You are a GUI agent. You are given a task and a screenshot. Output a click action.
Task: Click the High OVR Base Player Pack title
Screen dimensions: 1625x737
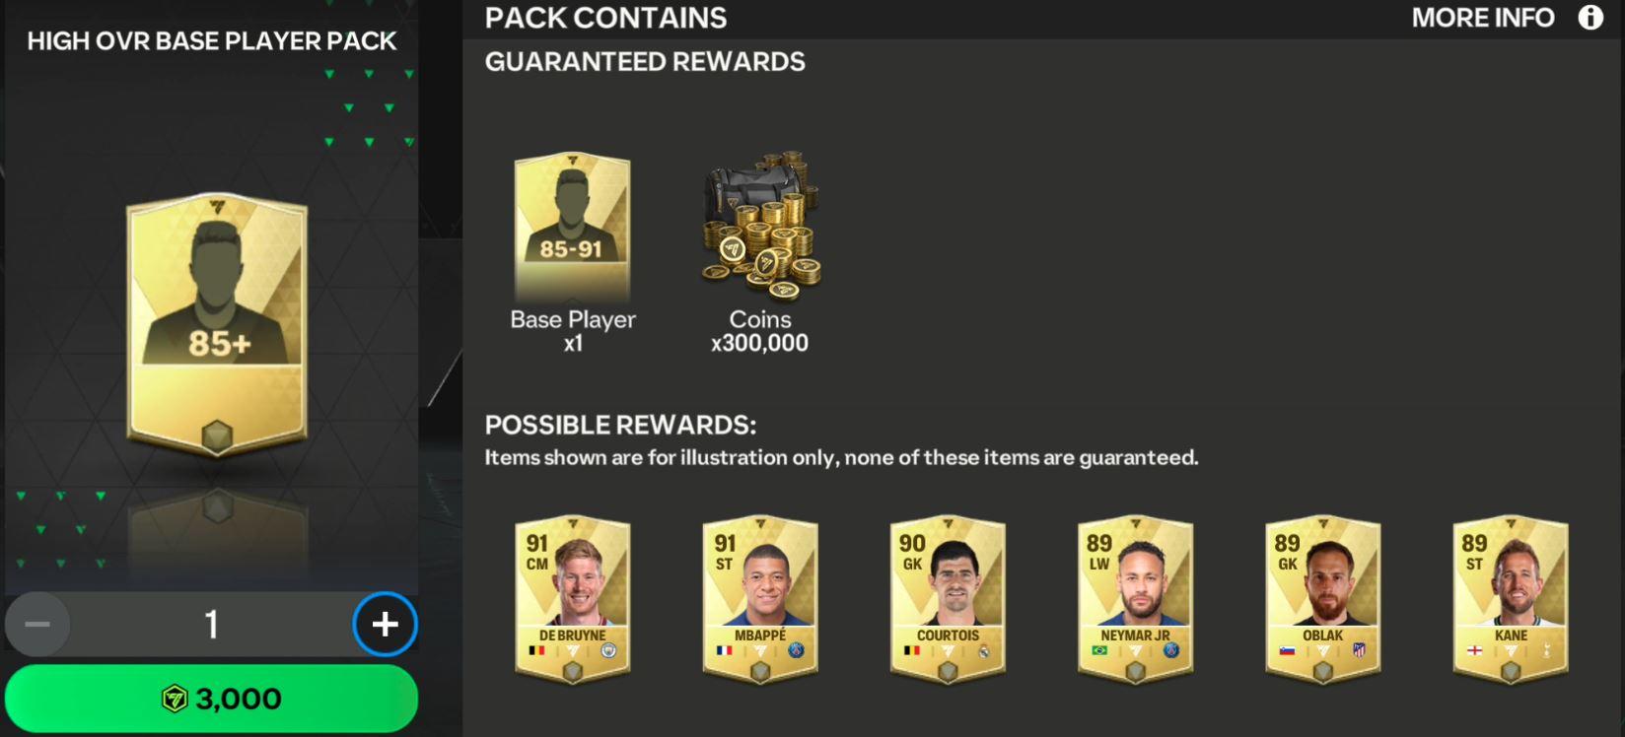tap(212, 41)
